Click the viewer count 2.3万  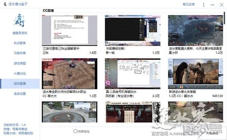pyautogui.click(x=156, y=96)
